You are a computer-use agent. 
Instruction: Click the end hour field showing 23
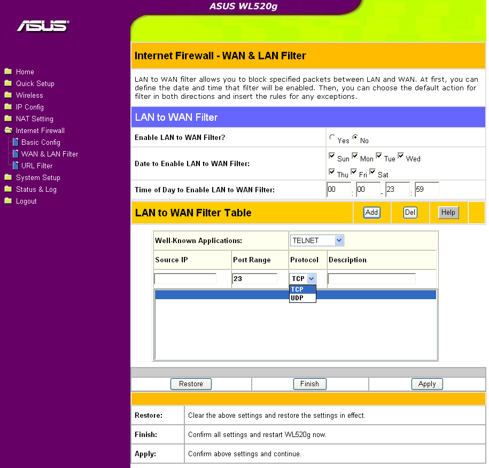click(x=397, y=190)
